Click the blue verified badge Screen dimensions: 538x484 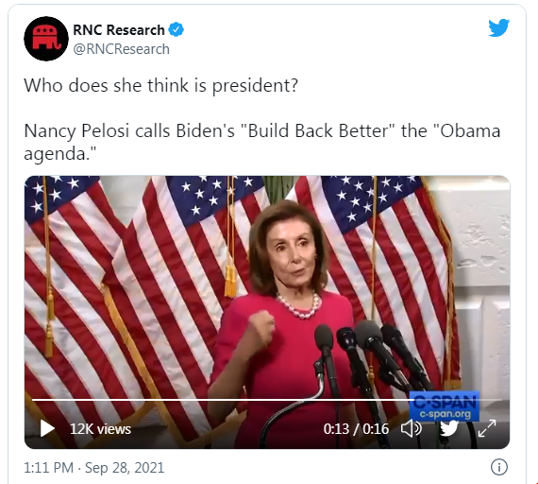[x=177, y=29]
